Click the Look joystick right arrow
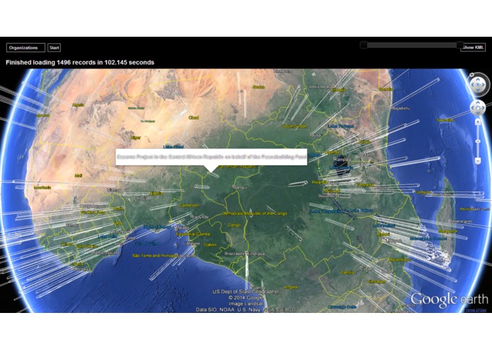Viewport: 492px width, 349px height. [484, 85]
